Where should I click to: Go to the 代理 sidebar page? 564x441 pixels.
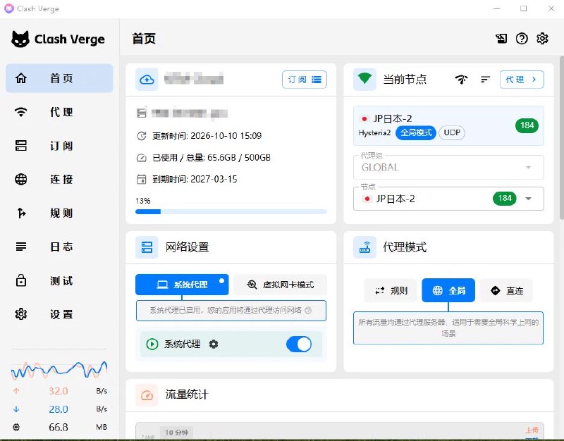(x=59, y=112)
